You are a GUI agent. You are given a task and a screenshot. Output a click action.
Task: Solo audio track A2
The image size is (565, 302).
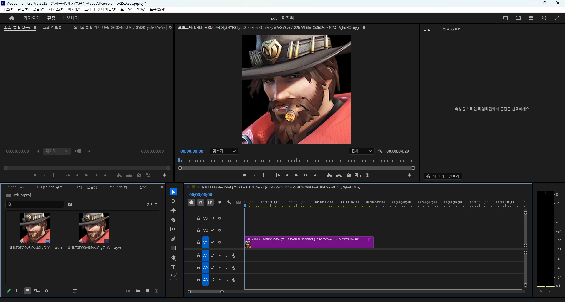227,268
